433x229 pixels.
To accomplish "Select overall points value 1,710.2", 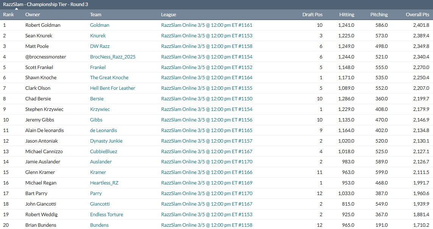I will tap(421, 225).
